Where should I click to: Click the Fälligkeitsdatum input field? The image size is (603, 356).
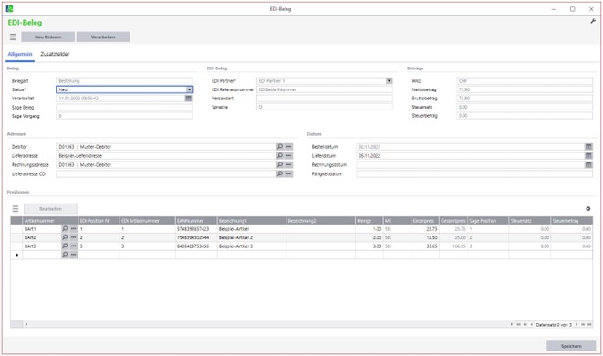pos(474,174)
